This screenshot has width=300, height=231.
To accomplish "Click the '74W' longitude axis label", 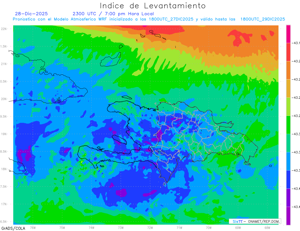I will [x=91, y=228].
